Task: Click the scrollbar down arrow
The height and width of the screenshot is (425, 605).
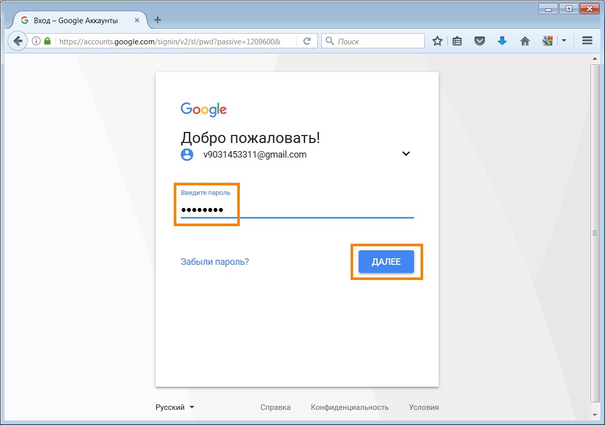Action: (x=595, y=416)
